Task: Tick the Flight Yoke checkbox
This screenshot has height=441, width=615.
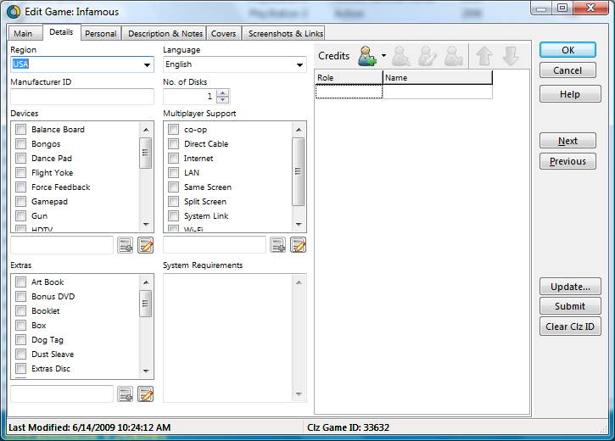Action: pos(21,173)
